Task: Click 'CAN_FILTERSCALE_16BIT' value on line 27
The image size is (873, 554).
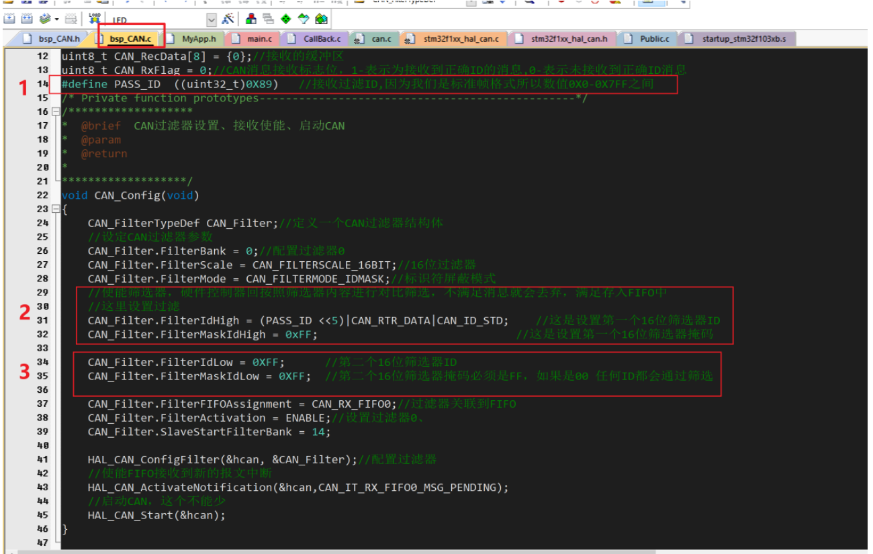Action: (322, 265)
